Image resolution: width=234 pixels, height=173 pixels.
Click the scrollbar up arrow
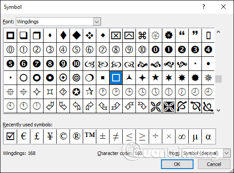coord(218,32)
